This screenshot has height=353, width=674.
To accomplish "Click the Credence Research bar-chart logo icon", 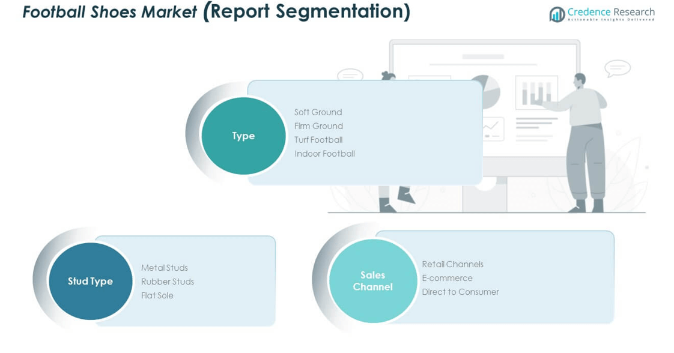I will click(x=556, y=14).
